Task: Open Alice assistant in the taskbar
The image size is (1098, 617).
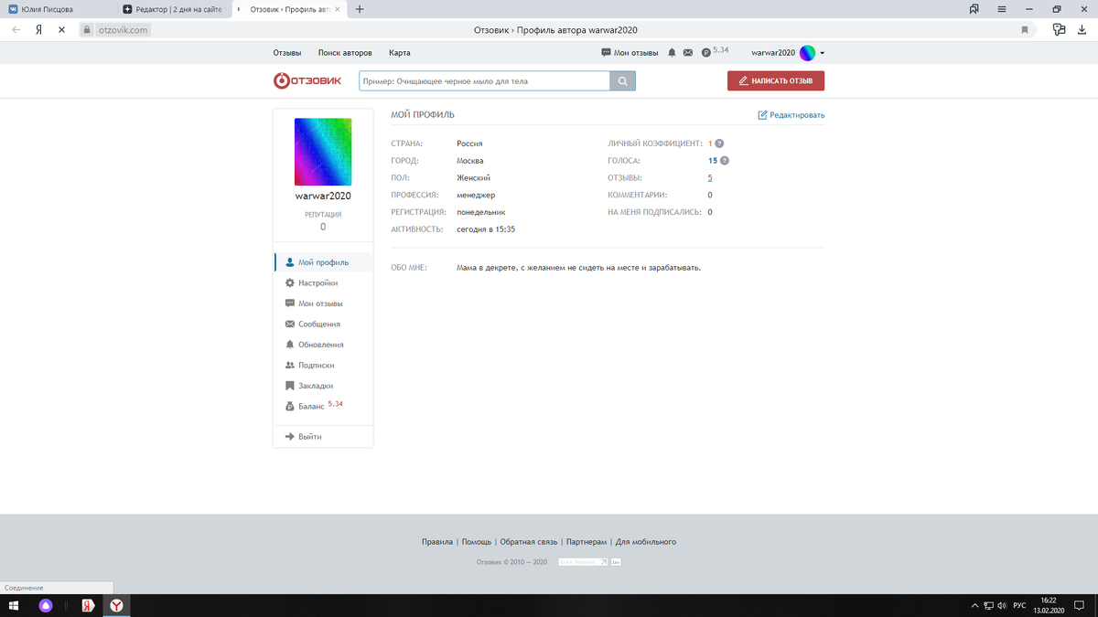Action: tap(46, 606)
